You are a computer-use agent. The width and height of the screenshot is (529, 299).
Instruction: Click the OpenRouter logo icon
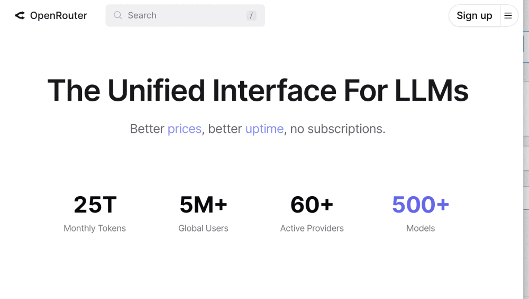coord(20,16)
